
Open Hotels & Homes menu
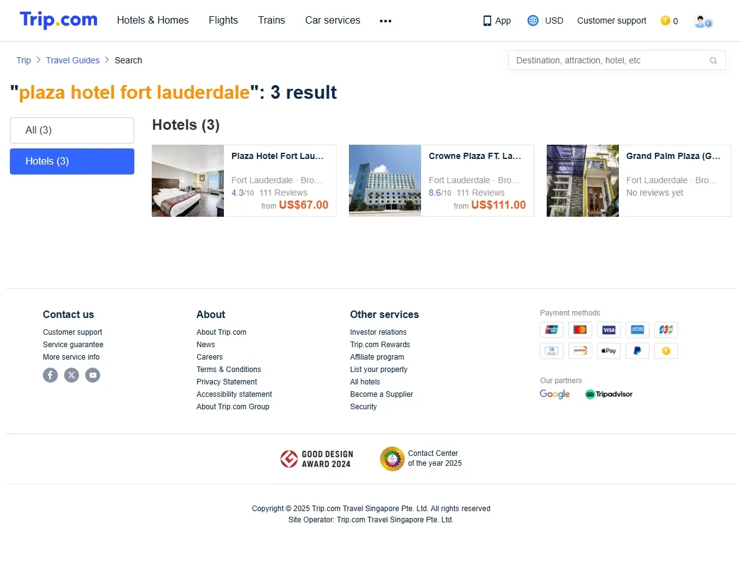pos(153,20)
